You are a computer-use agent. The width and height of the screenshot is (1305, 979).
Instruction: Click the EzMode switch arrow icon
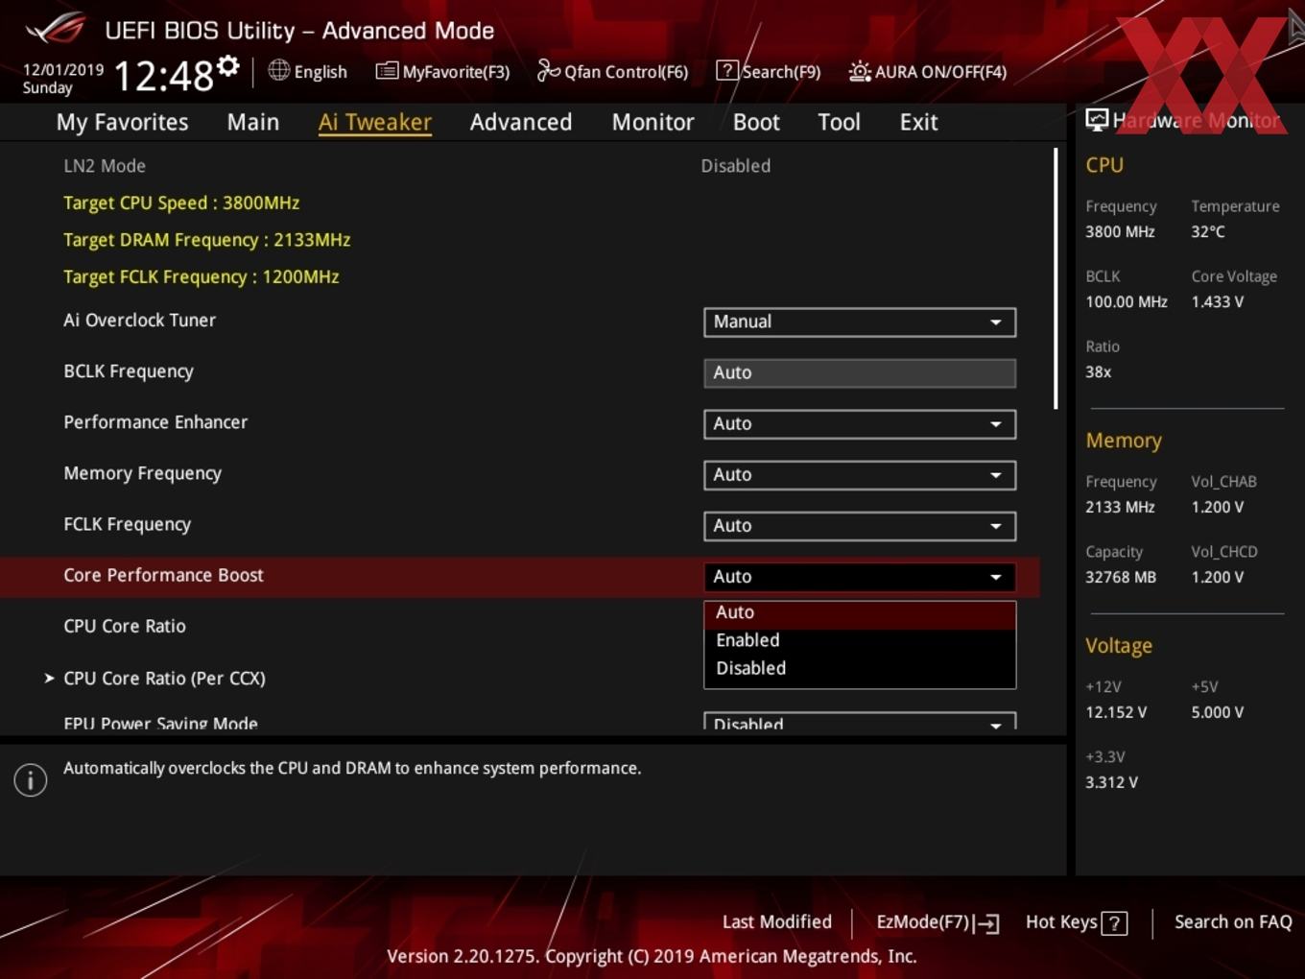point(986,923)
